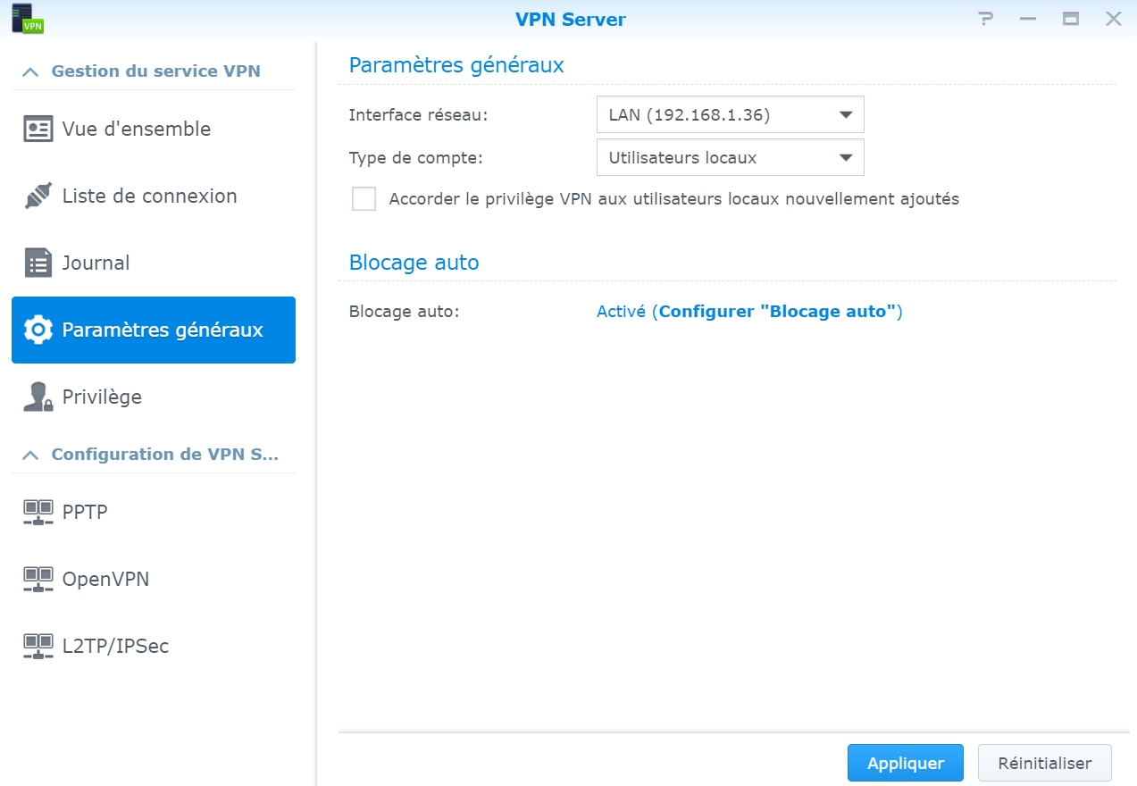Maximize the VPN Server window
This screenshot has height=786, width=1137.
coord(1071,19)
